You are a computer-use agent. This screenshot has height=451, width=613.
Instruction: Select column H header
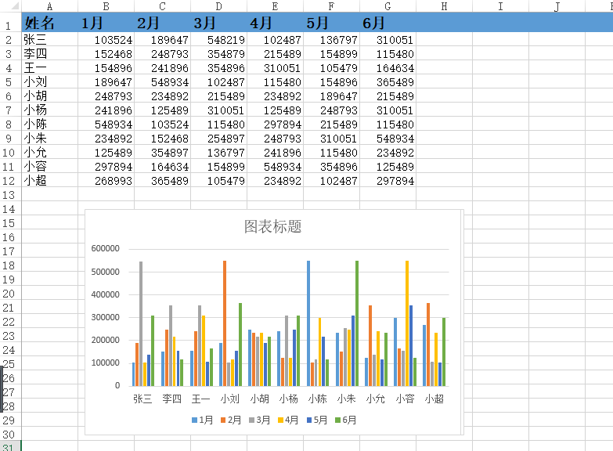tap(444, 5)
